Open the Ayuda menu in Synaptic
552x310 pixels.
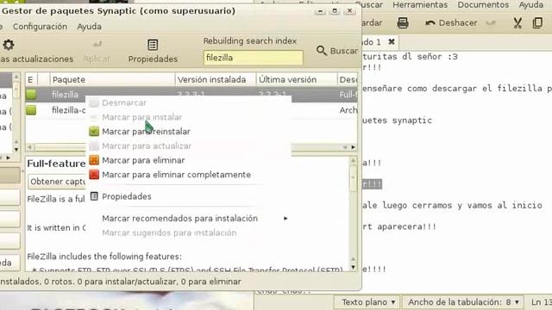tap(90, 27)
